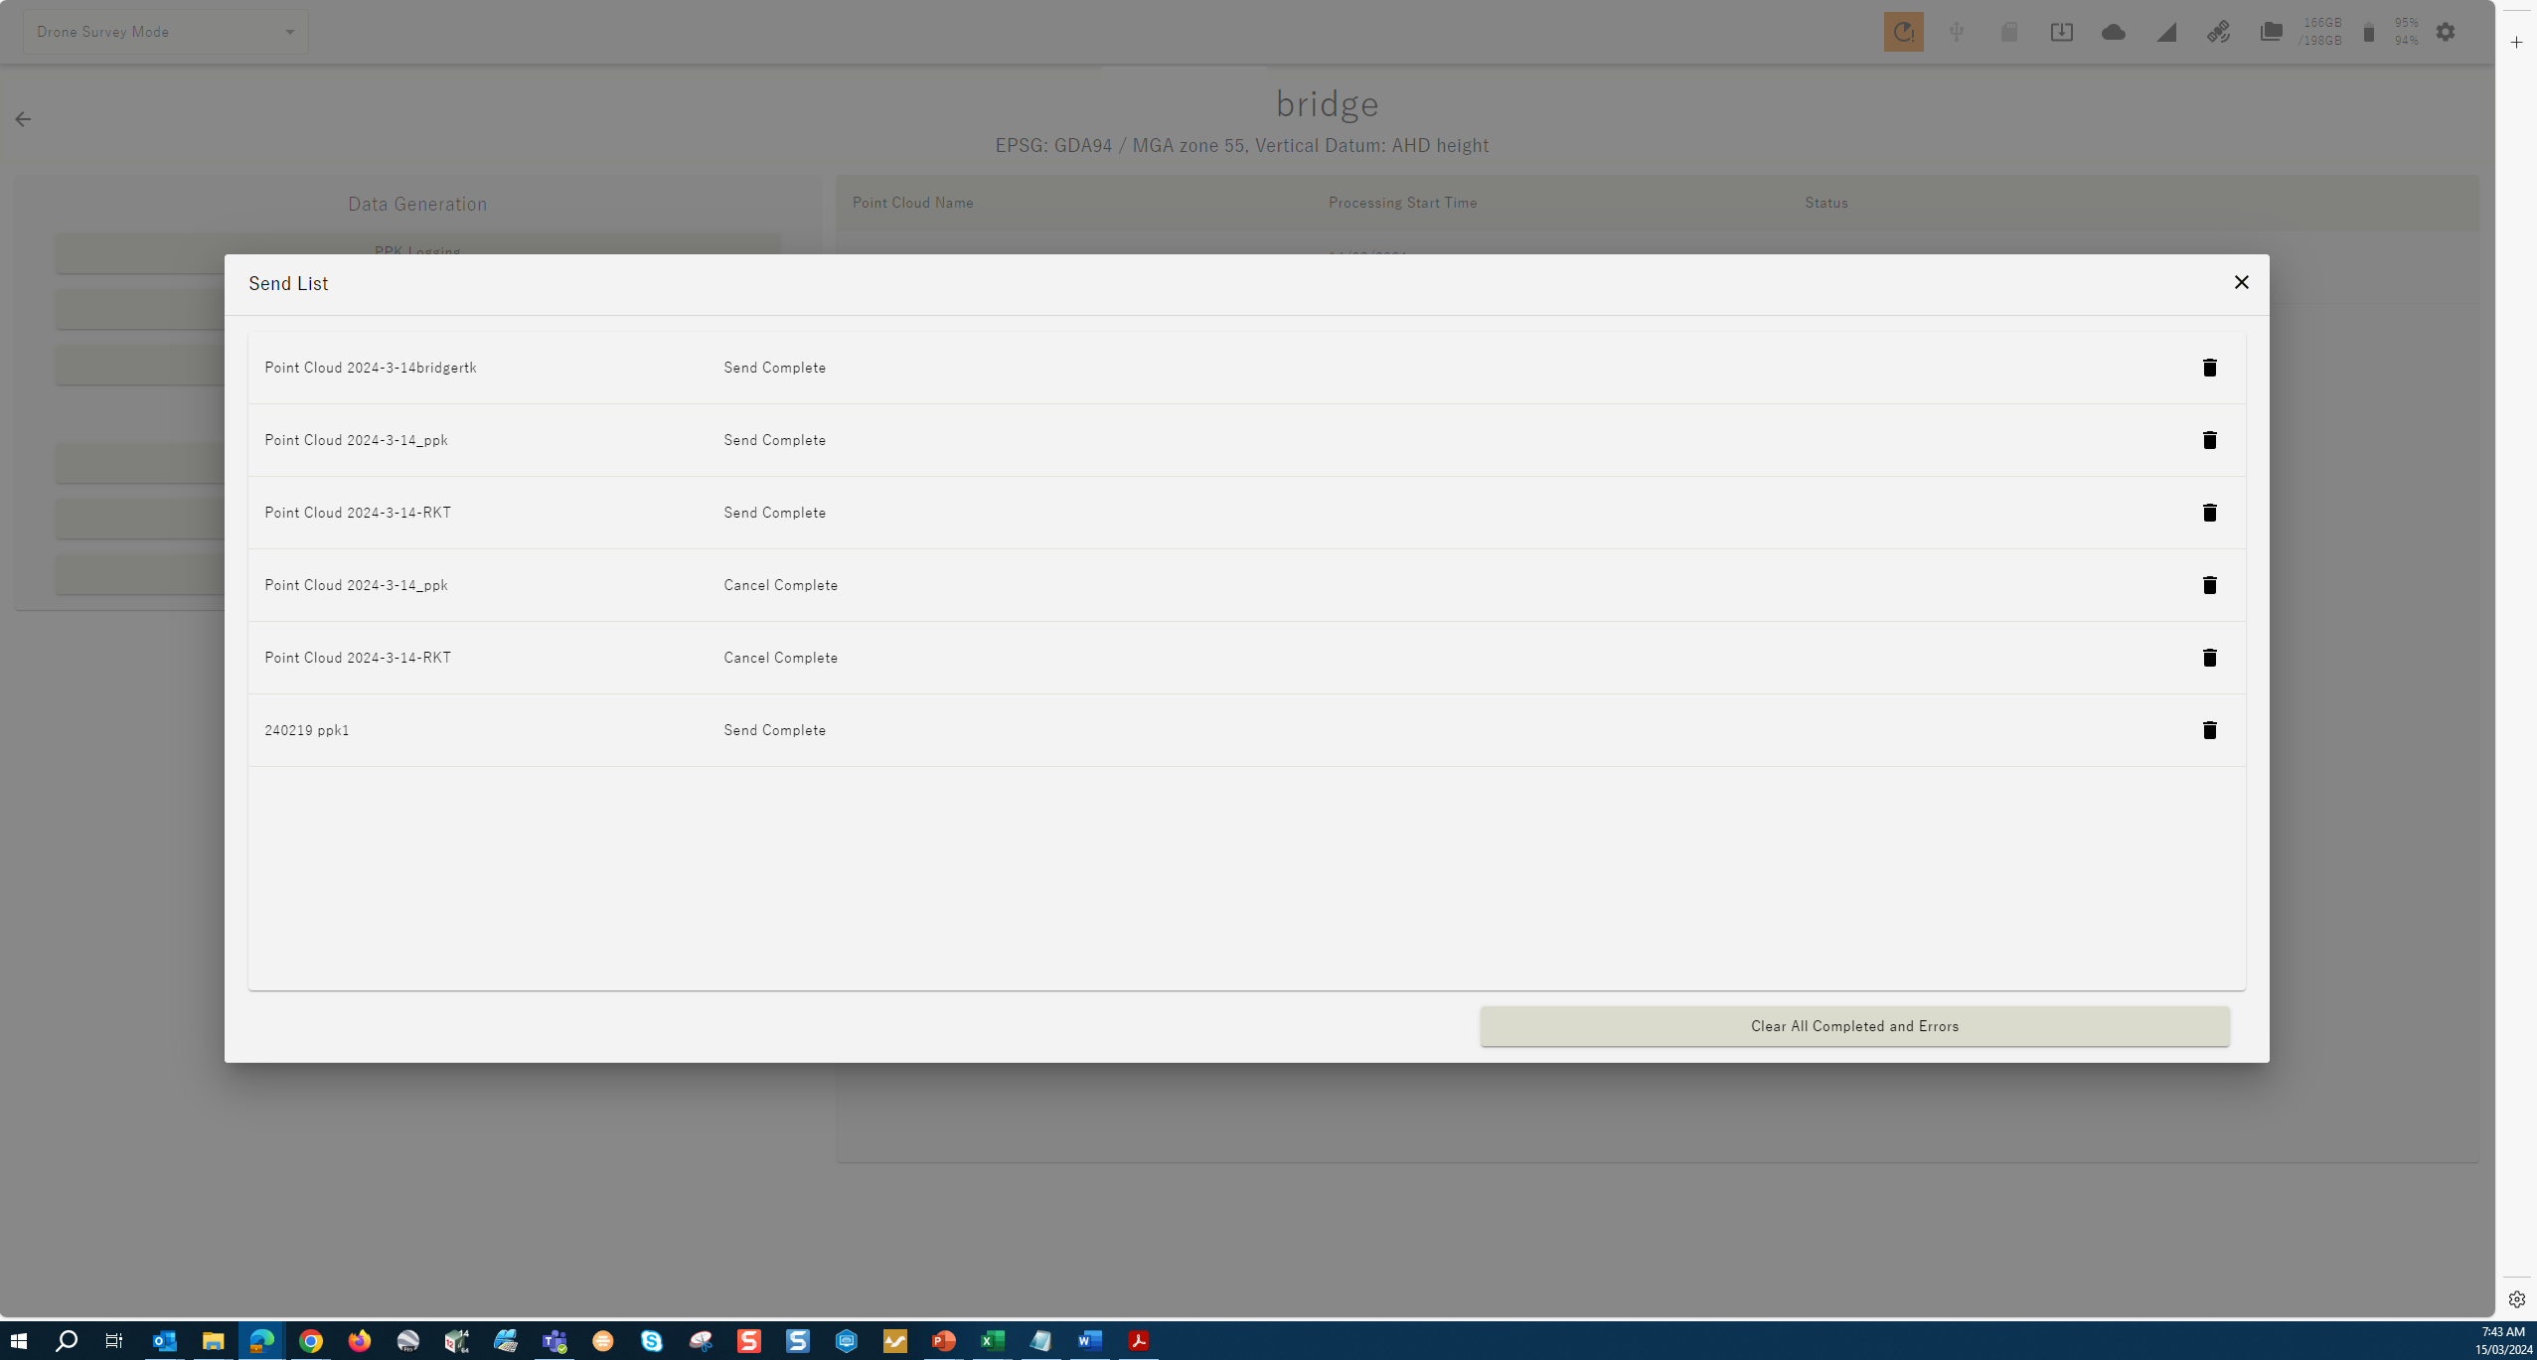Image resolution: width=2537 pixels, height=1360 pixels.
Task: Open browser sidebar settings gear
Action: point(2516,1299)
